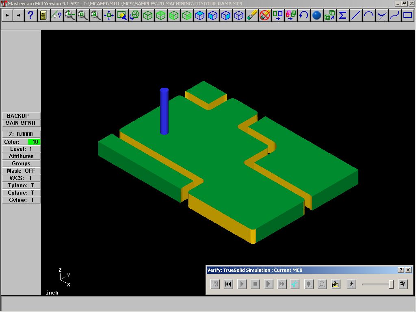Click the Unzoom magnifier icon
Screen dimensions: 416x312
pyautogui.click(x=82, y=15)
